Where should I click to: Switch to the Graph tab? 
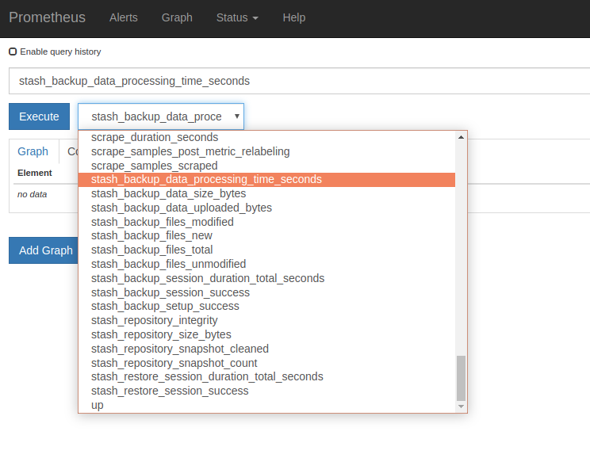pos(33,151)
